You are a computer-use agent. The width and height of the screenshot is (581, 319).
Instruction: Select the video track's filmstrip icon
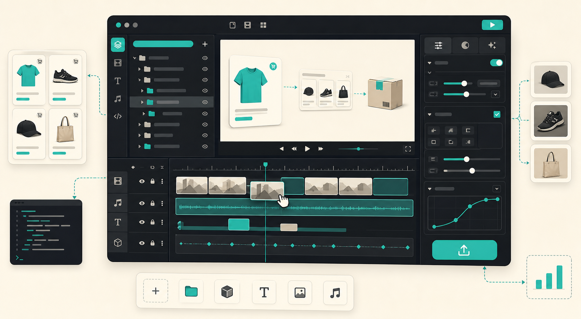[x=118, y=181]
